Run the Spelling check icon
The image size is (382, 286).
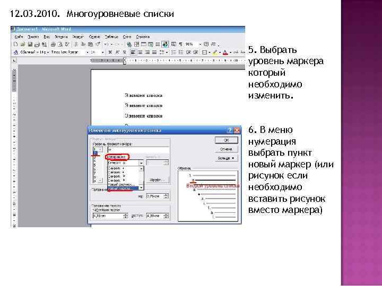tap(67, 44)
